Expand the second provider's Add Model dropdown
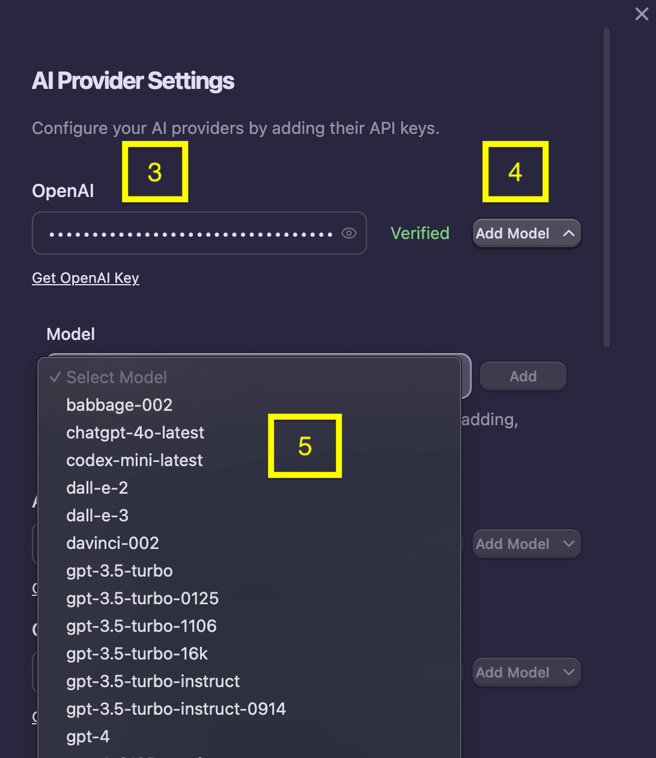656x758 pixels. coord(526,544)
